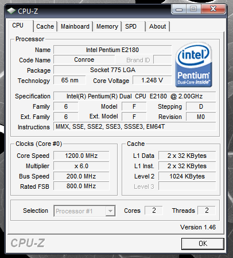
Task: Click the empty Brand ID field
Action: pos(162,59)
